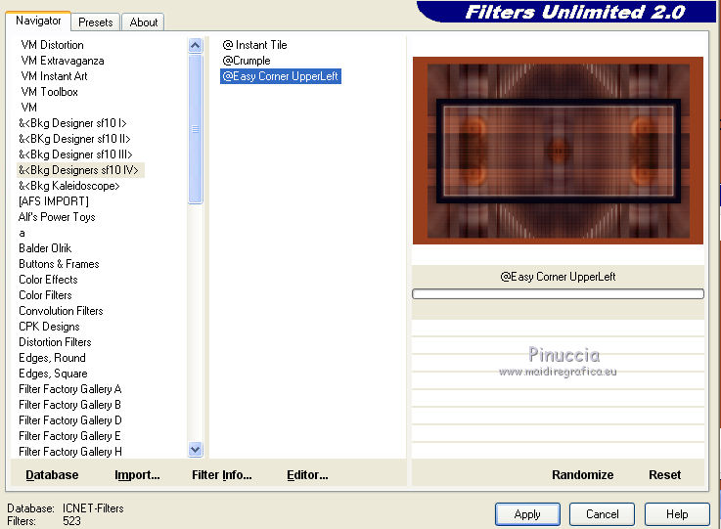Select CPK Designs category
The image size is (721, 529).
coord(49,327)
